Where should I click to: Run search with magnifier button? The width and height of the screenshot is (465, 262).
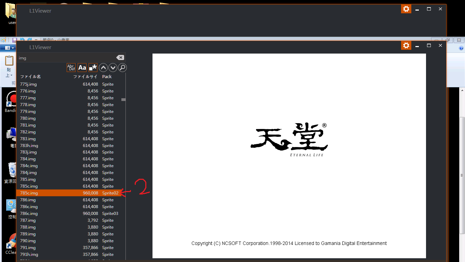[x=122, y=68]
